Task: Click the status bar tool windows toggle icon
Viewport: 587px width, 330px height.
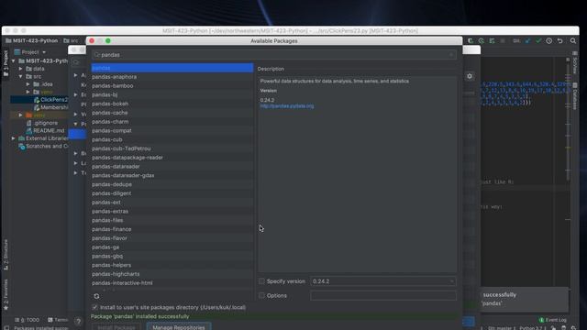Action: coord(6,328)
